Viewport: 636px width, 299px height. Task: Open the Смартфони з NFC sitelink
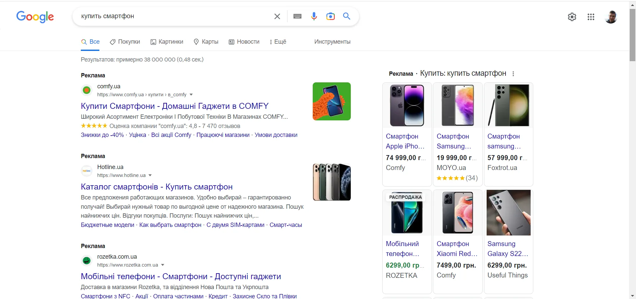105,296
